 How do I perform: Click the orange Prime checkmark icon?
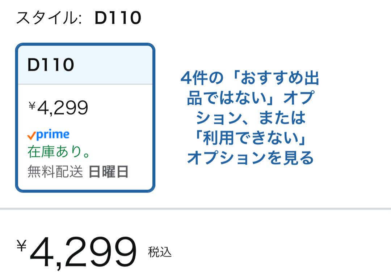[x=31, y=136]
